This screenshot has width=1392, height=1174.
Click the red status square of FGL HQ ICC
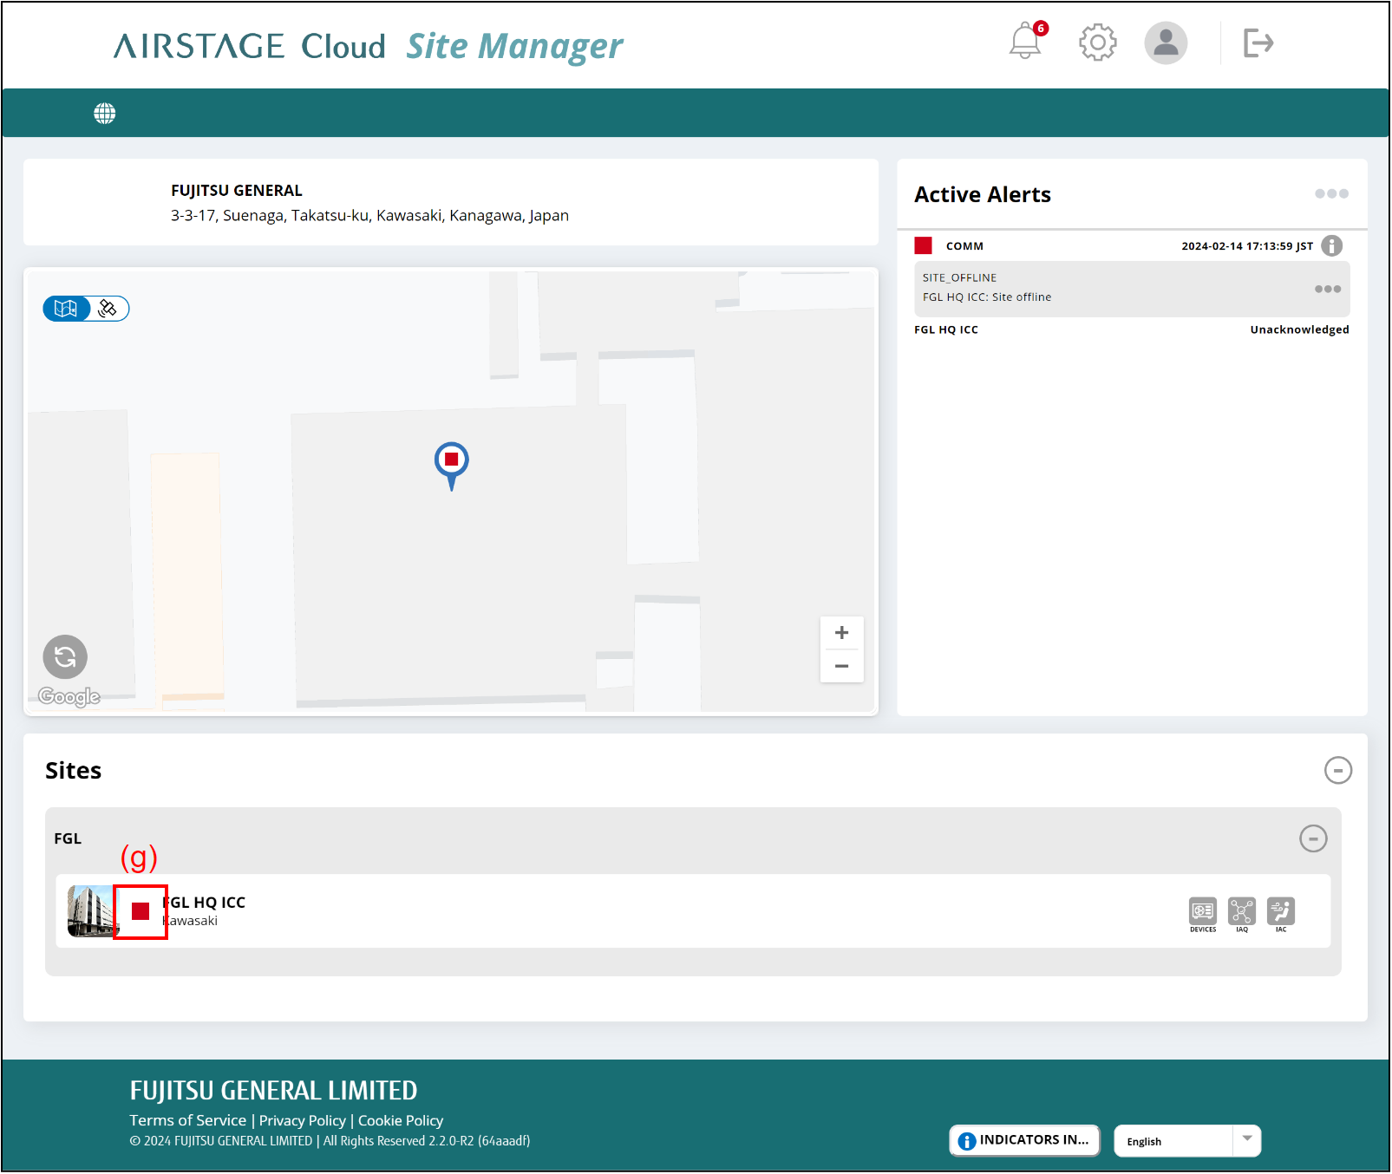141,911
